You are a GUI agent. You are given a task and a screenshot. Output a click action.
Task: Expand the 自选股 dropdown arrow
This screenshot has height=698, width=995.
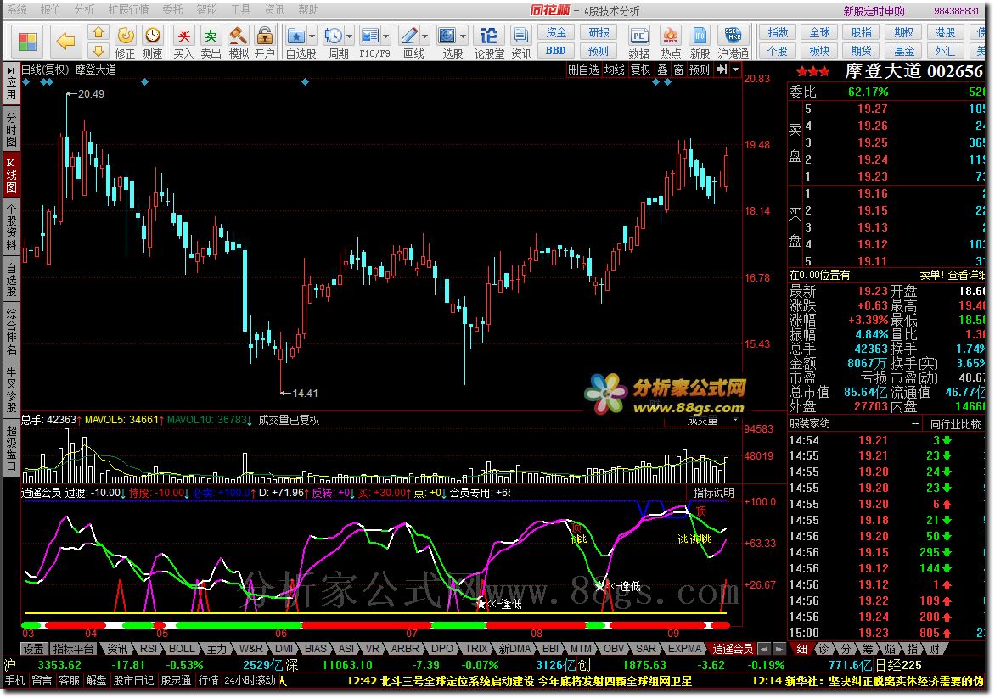pyautogui.click(x=312, y=36)
